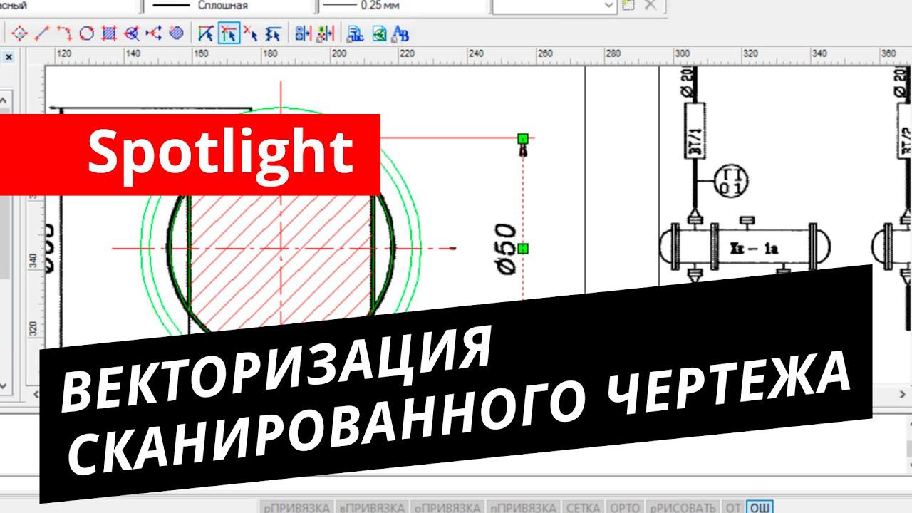Toggle рПРИВЯЗКА snap in status bar

point(296,507)
